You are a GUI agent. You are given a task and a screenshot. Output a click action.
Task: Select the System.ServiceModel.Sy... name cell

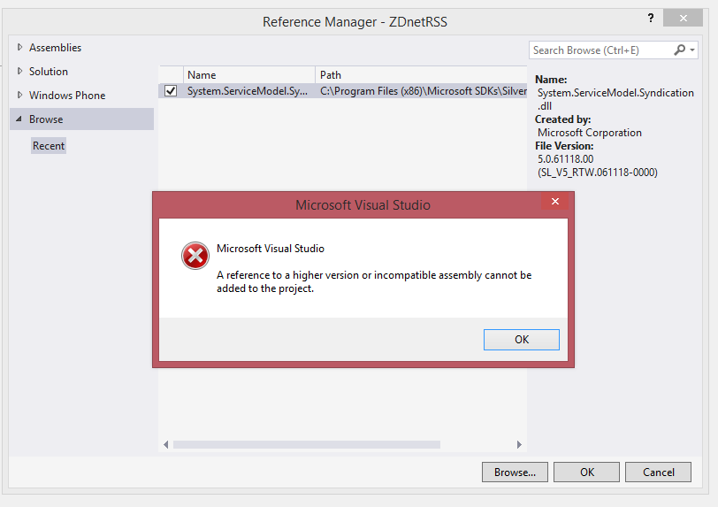click(x=248, y=91)
